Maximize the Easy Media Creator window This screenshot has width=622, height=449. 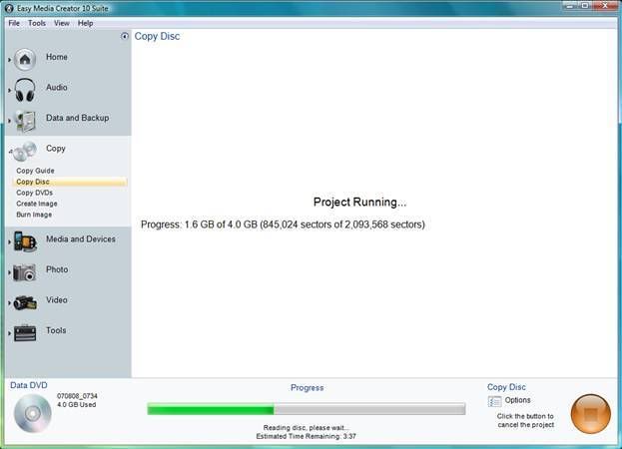[x=585, y=6]
